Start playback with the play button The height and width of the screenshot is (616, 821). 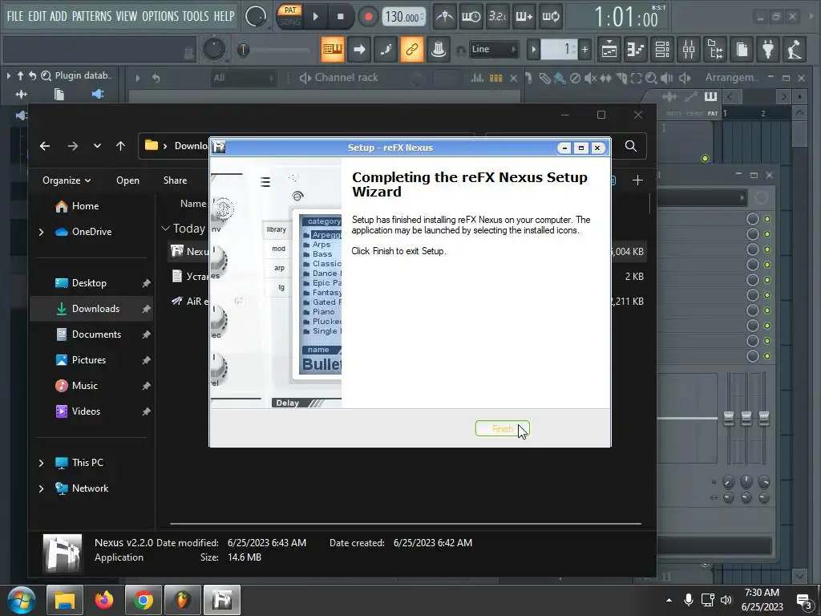(x=316, y=17)
